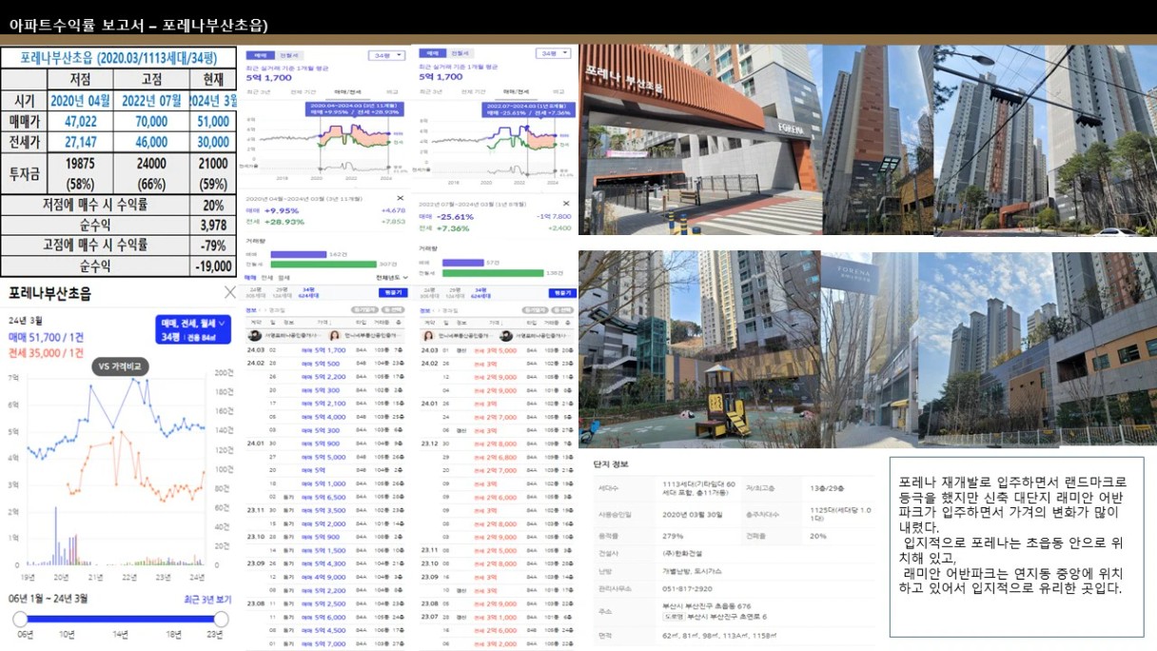The height and width of the screenshot is (651, 1157).
Task: Click phone number 051-817-2920
Action: (x=688, y=588)
